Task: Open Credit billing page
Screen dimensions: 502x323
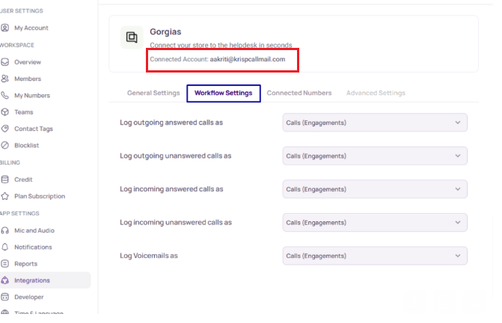Action: (x=23, y=179)
